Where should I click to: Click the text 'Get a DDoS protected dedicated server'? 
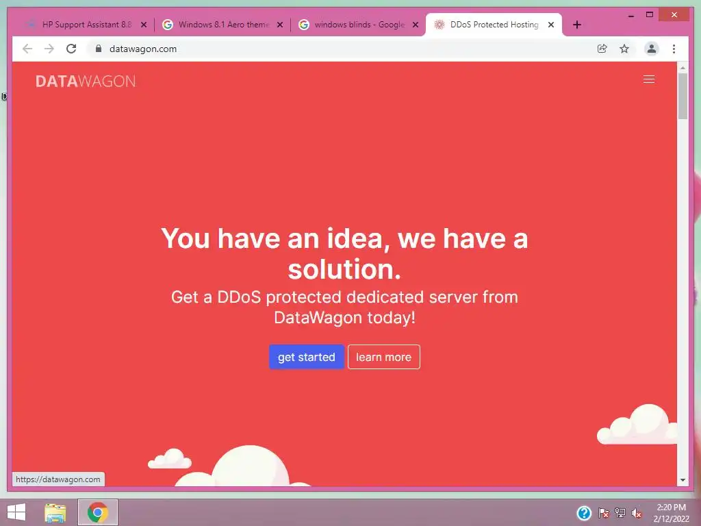324,297
